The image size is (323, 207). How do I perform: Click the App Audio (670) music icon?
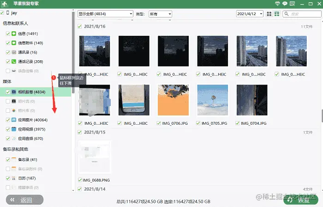coord(14,138)
